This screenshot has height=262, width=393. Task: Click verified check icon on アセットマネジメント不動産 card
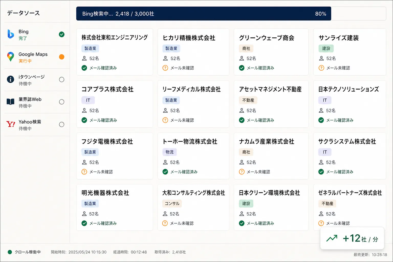point(242,120)
